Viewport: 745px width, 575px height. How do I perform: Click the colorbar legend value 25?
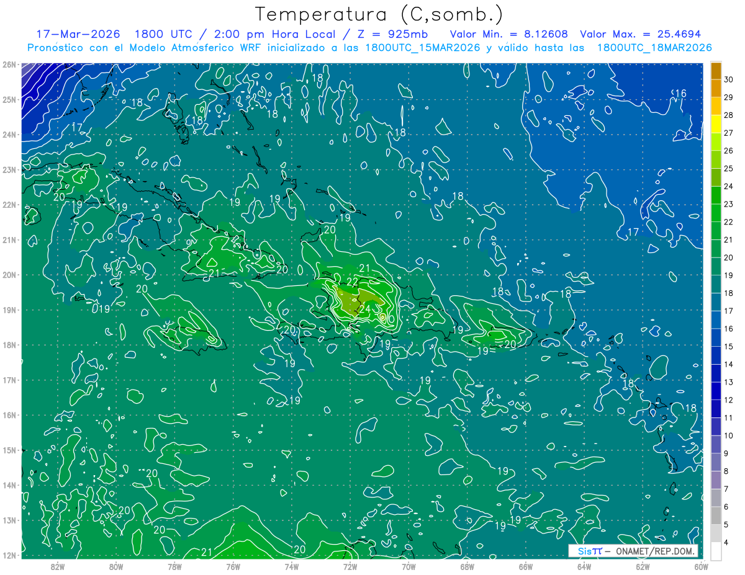(729, 169)
